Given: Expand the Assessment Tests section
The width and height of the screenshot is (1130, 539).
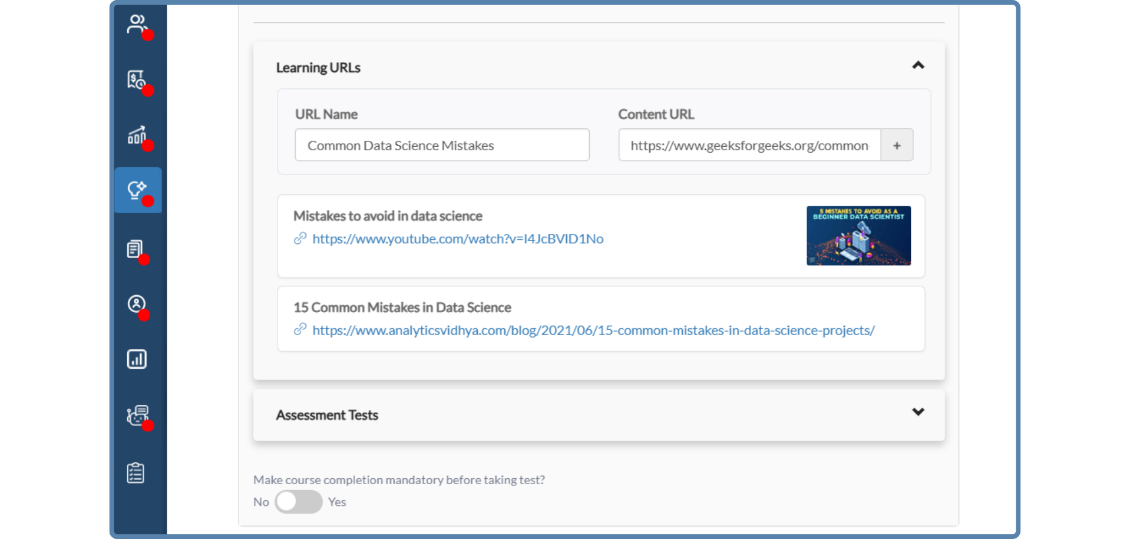Looking at the screenshot, I should pos(918,412).
